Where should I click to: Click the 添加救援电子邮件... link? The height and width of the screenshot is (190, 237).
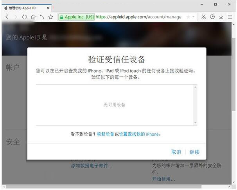click(x=92, y=166)
